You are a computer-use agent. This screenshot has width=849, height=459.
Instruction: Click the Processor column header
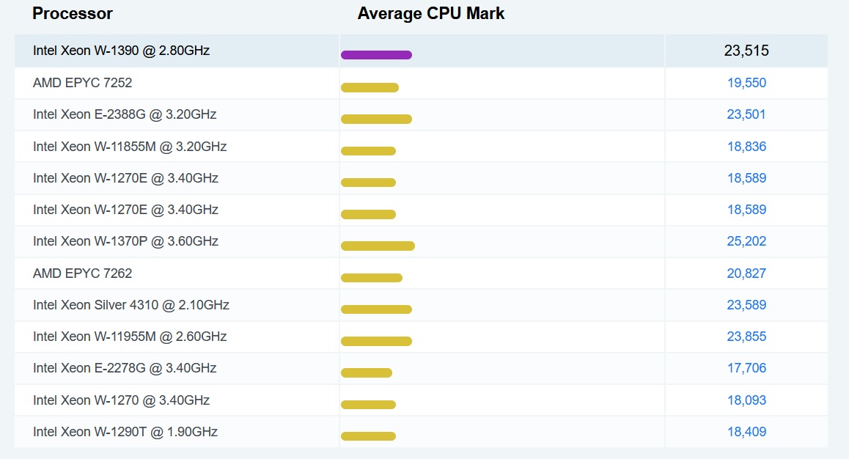pos(73,13)
